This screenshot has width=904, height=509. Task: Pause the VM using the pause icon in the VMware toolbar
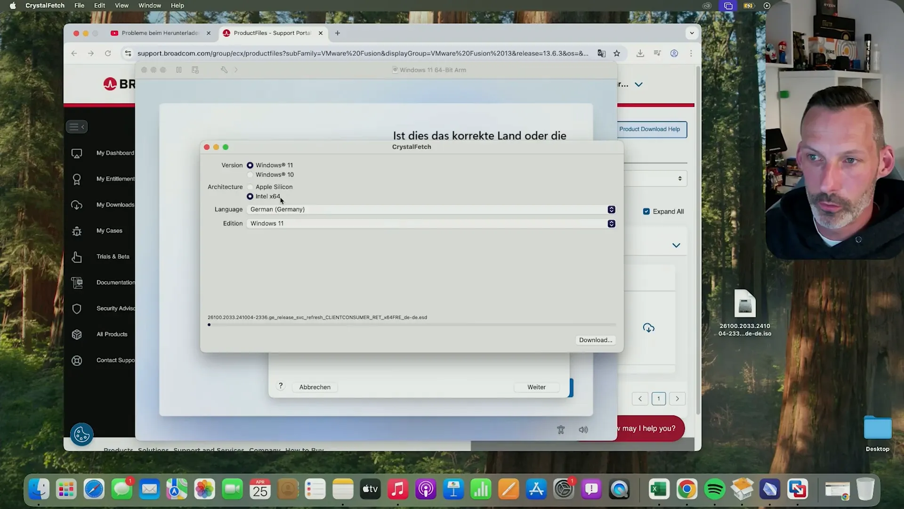tap(179, 70)
